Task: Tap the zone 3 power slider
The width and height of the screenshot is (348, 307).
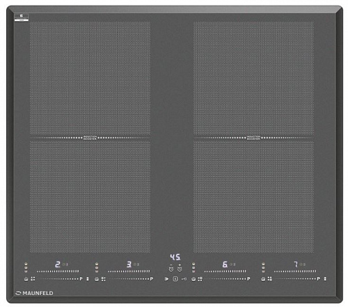Action: 129,271
